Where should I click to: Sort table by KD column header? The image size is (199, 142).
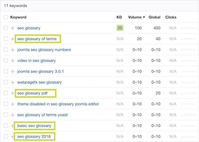point(119,17)
